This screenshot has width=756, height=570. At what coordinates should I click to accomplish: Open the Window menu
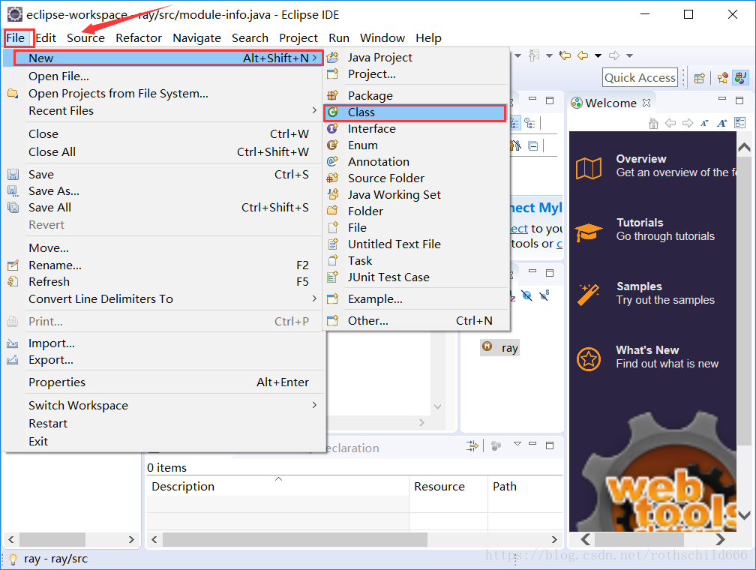coord(382,37)
